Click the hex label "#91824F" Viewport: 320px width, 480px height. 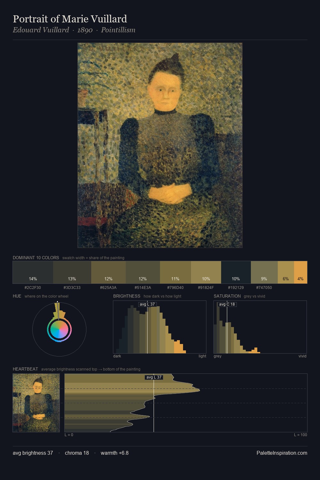coord(206,287)
